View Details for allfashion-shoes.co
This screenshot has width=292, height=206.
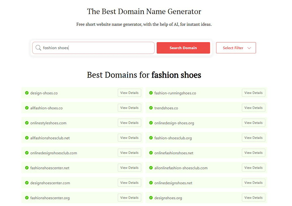(x=129, y=108)
